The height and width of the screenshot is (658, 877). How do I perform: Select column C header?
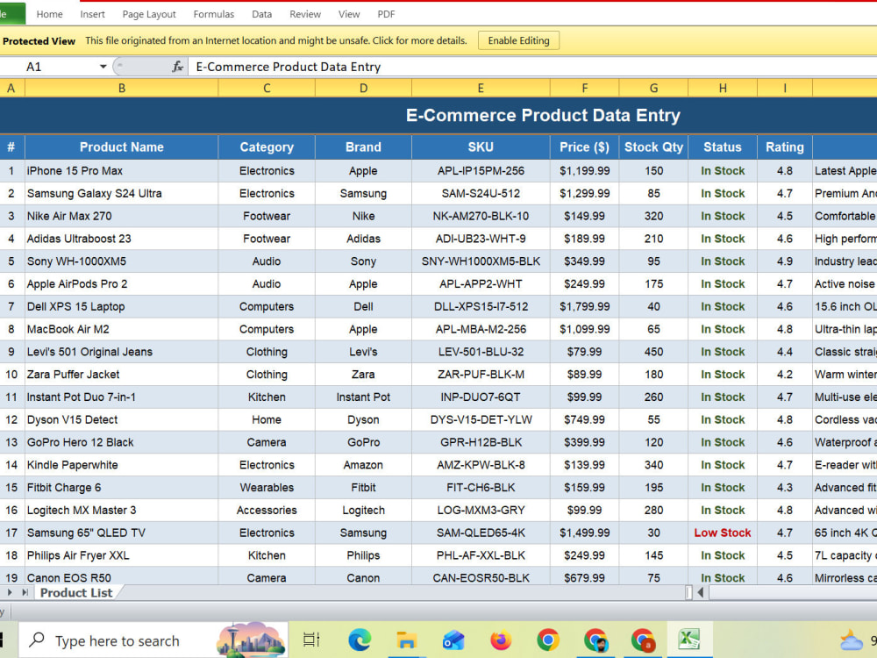[x=267, y=88]
